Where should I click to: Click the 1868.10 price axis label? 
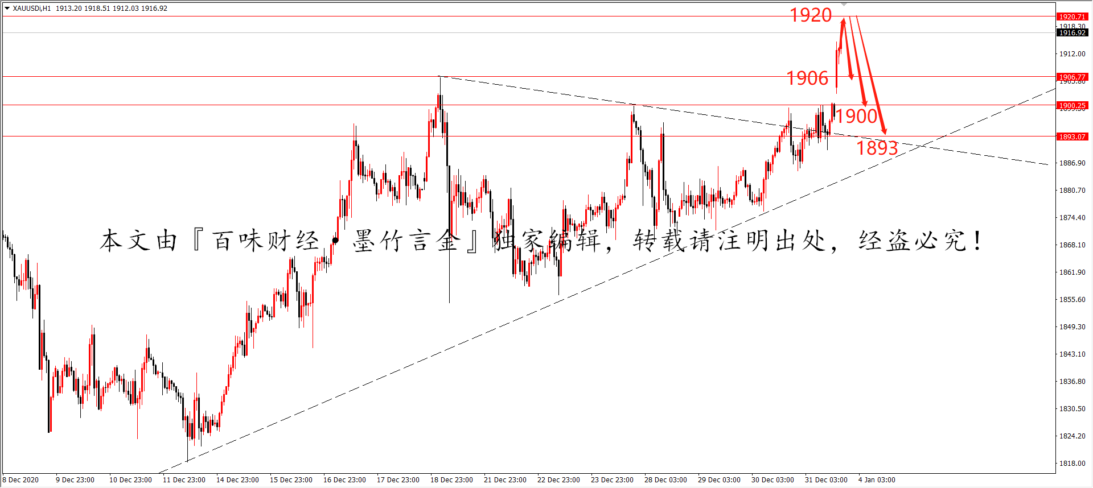coord(1072,245)
